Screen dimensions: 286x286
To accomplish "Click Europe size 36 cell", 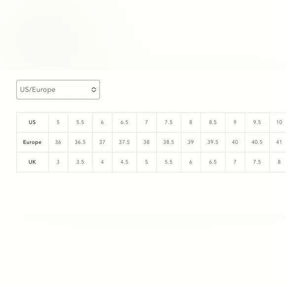I will pos(58,143).
